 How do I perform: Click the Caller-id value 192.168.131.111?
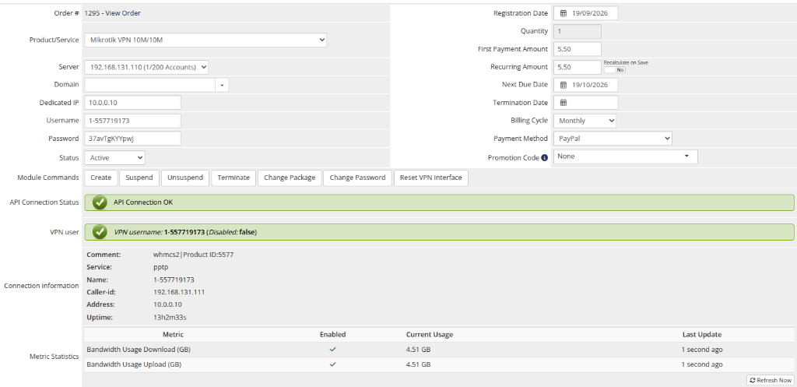[179, 292]
